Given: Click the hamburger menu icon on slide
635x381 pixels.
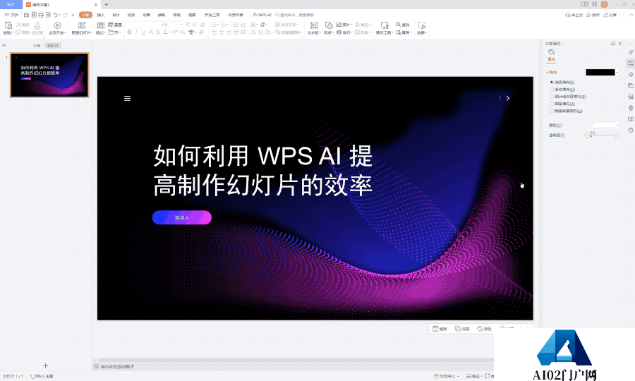Looking at the screenshot, I should tap(127, 98).
